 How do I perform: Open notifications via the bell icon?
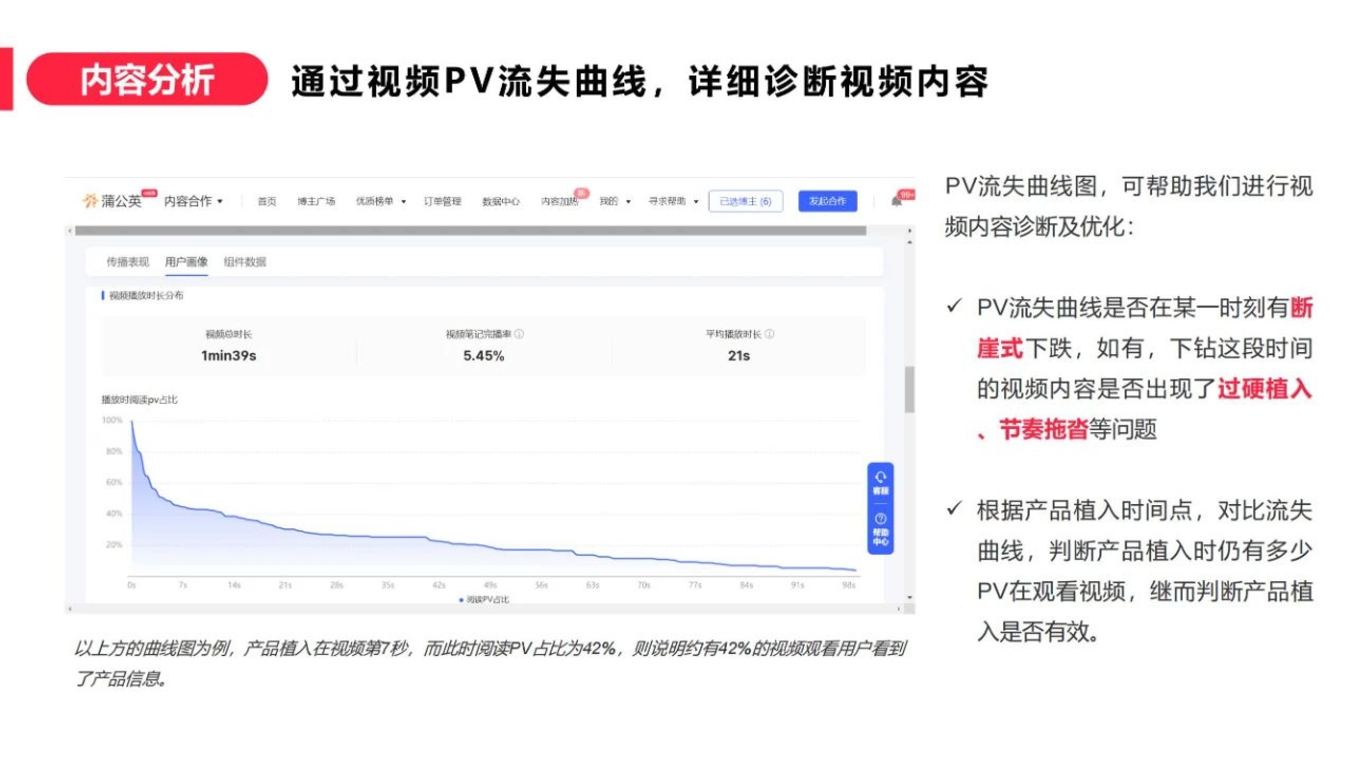pos(897,202)
